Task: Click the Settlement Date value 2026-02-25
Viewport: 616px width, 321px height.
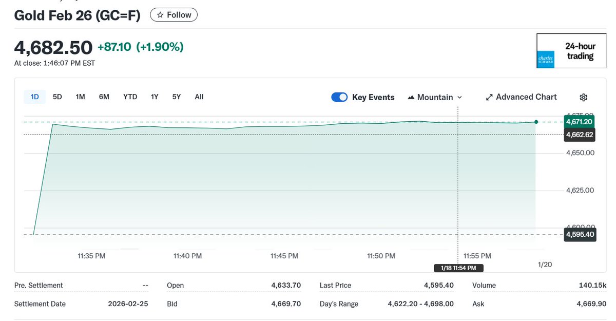Action: click(128, 304)
